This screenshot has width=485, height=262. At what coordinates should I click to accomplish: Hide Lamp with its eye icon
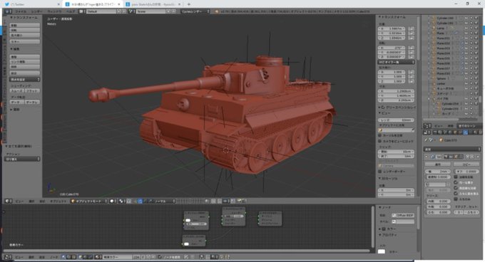coord(466,28)
